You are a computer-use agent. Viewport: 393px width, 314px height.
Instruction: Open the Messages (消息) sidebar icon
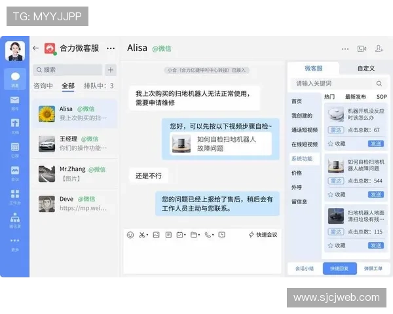click(x=15, y=79)
